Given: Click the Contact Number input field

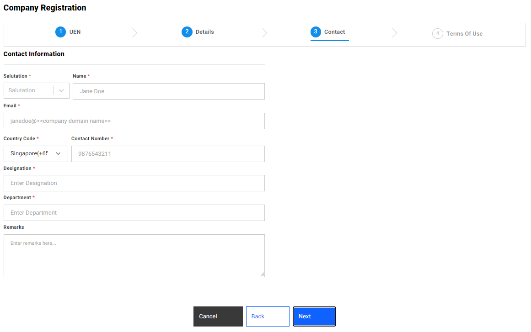Looking at the screenshot, I should coord(168,153).
